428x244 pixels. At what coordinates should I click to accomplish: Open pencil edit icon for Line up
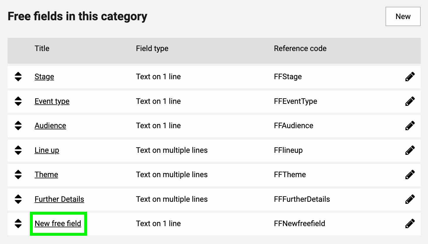click(410, 150)
